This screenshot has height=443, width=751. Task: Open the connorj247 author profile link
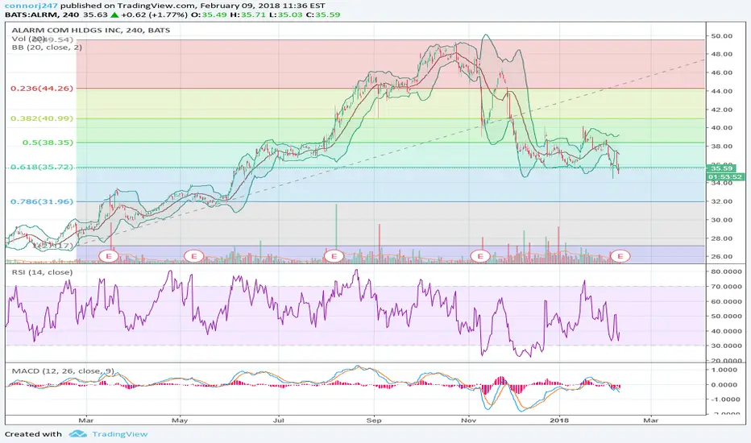coord(31,6)
